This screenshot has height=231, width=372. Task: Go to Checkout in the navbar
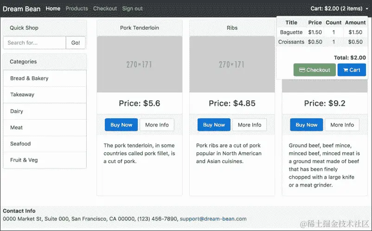click(x=105, y=8)
